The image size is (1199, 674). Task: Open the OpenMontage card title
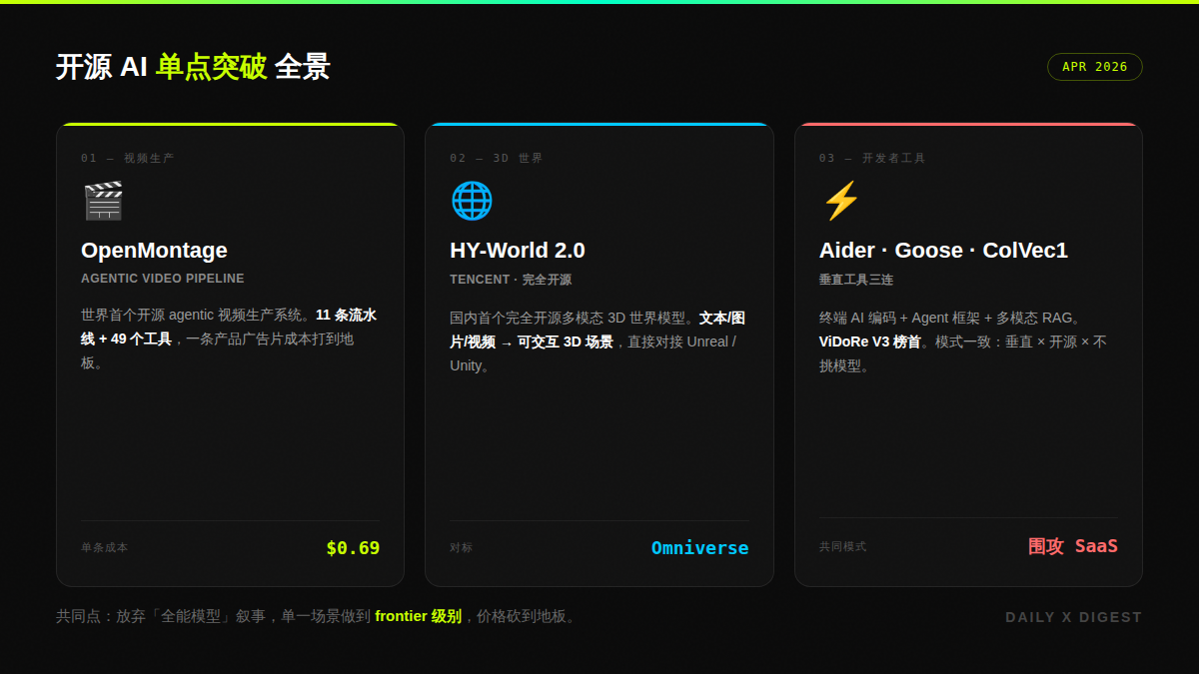[x=154, y=251]
